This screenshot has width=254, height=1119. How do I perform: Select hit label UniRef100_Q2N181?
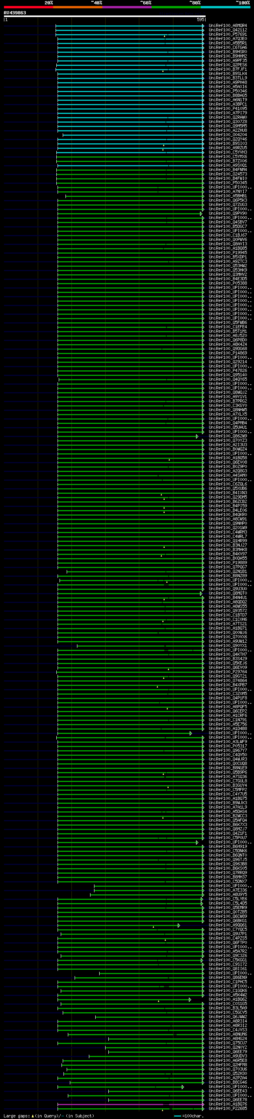[x=227, y=572]
